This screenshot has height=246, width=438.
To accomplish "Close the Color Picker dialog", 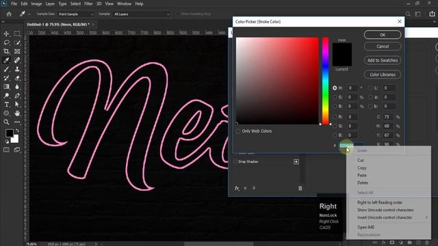I will 400,21.
